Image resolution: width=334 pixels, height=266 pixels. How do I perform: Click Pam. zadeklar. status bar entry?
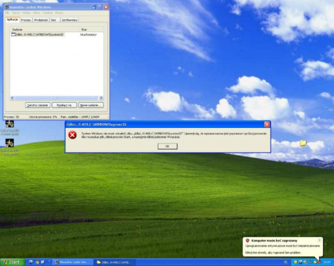(x=80, y=117)
